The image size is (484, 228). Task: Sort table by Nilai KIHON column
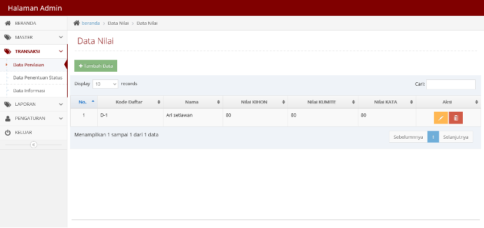[x=256, y=102]
